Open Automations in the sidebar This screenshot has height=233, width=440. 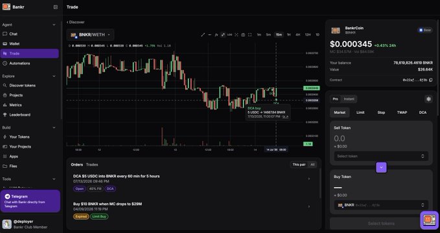29,63
